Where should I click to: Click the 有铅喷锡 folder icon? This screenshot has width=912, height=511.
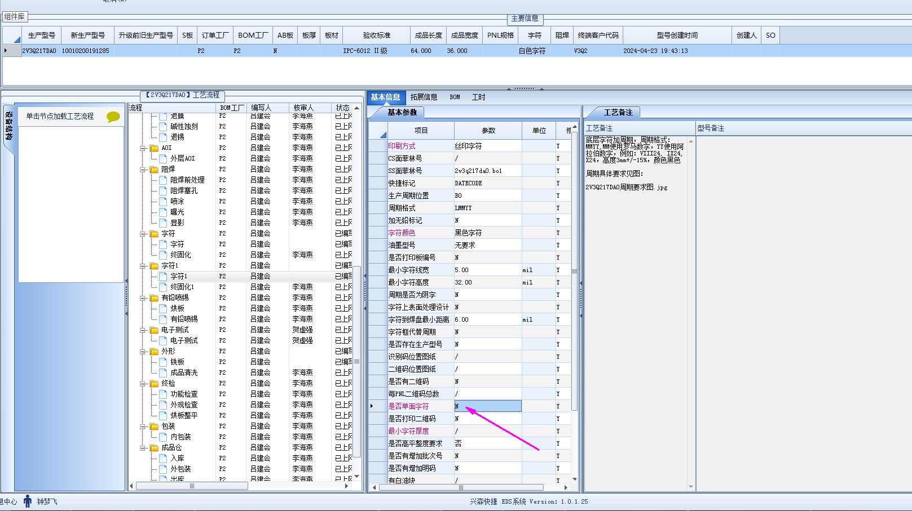(154, 298)
